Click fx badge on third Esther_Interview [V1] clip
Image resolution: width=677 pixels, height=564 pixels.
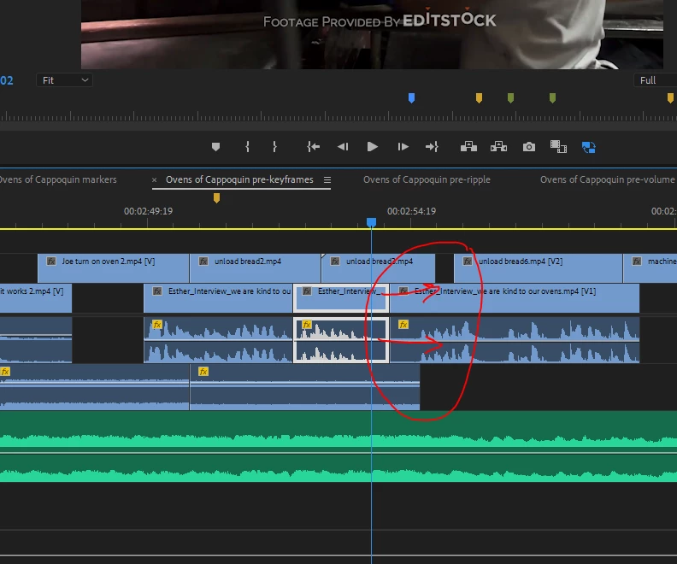403,291
